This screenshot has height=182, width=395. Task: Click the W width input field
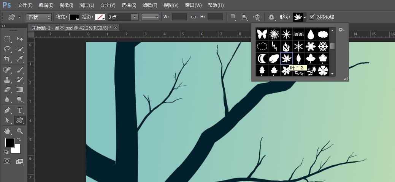[x=179, y=17]
